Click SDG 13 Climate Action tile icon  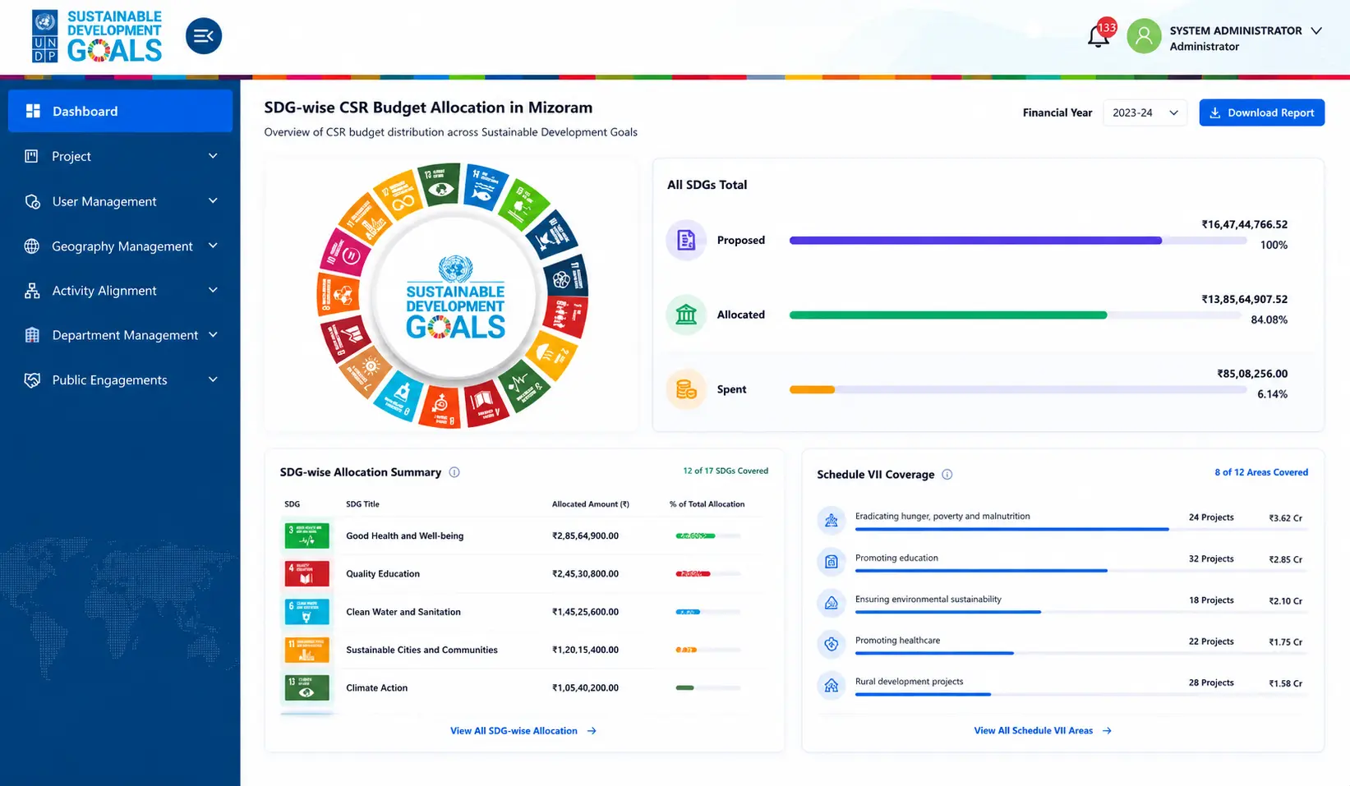[307, 687]
